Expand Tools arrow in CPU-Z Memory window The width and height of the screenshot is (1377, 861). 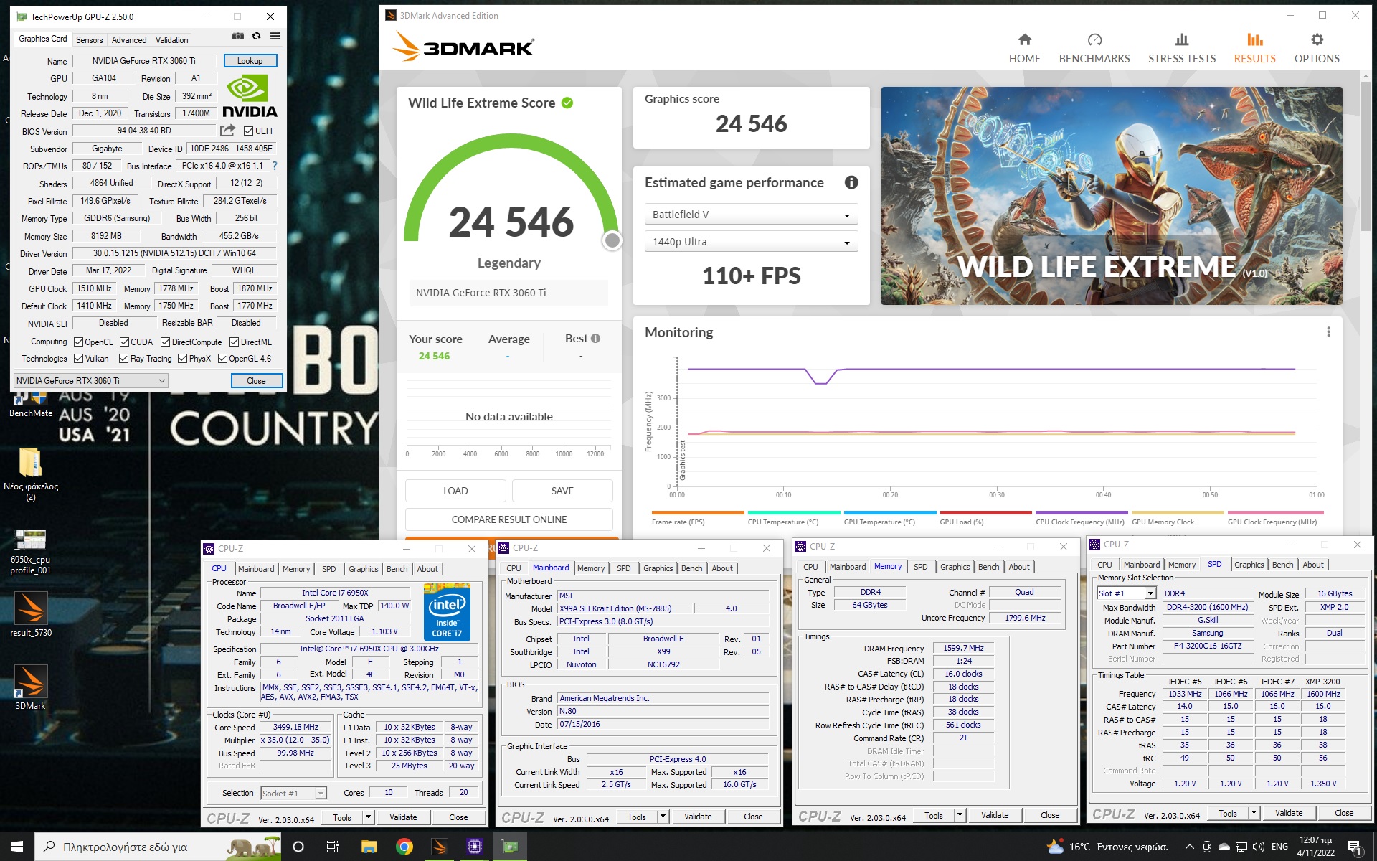[960, 815]
